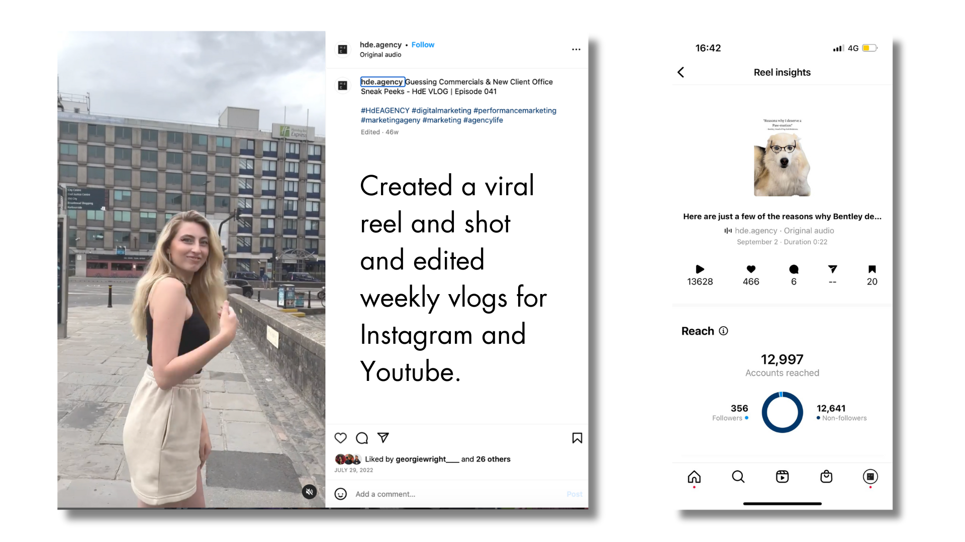Open comments with the speech bubble icon

click(362, 438)
